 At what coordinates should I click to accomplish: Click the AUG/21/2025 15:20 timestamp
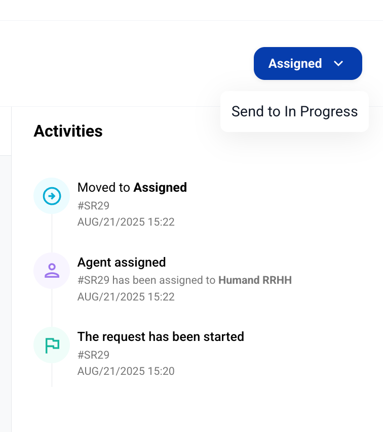tap(126, 371)
